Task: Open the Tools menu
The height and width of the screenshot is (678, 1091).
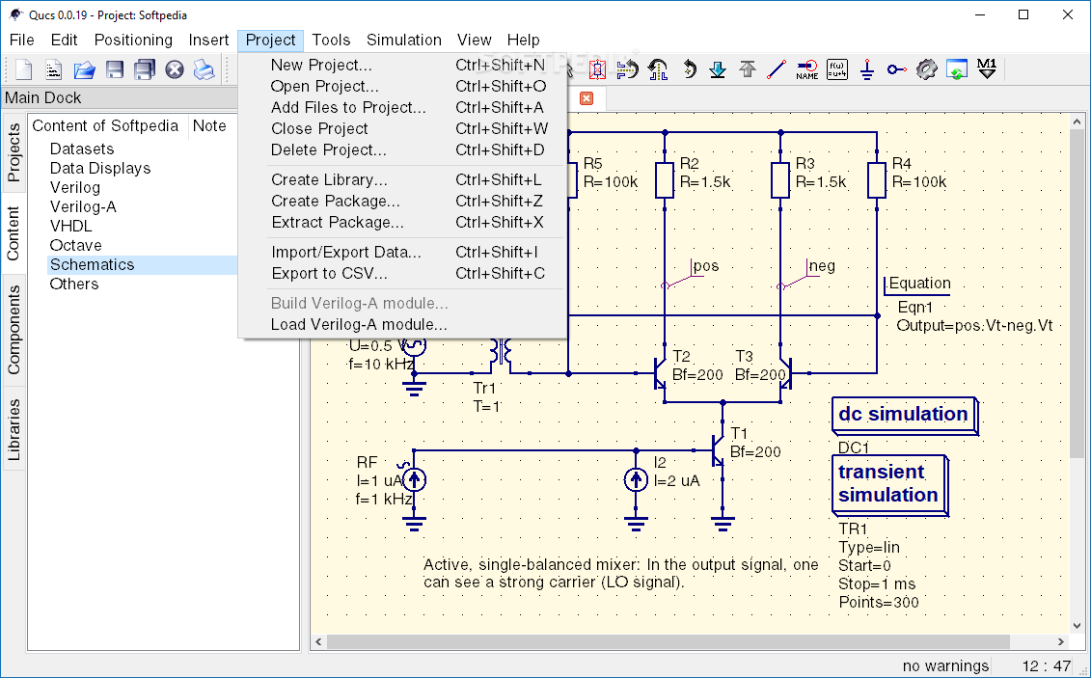Action: tap(331, 40)
